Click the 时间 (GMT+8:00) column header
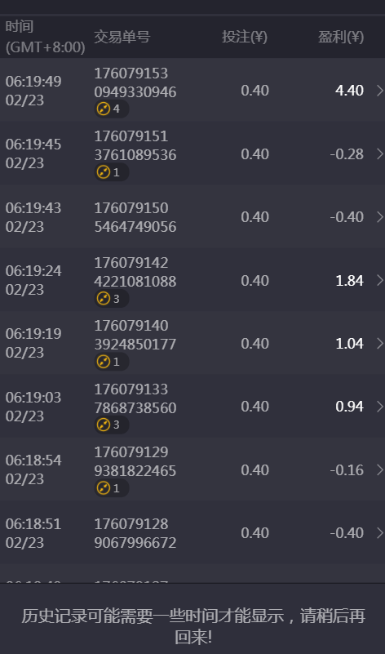The height and width of the screenshot is (654, 385). click(x=45, y=37)
